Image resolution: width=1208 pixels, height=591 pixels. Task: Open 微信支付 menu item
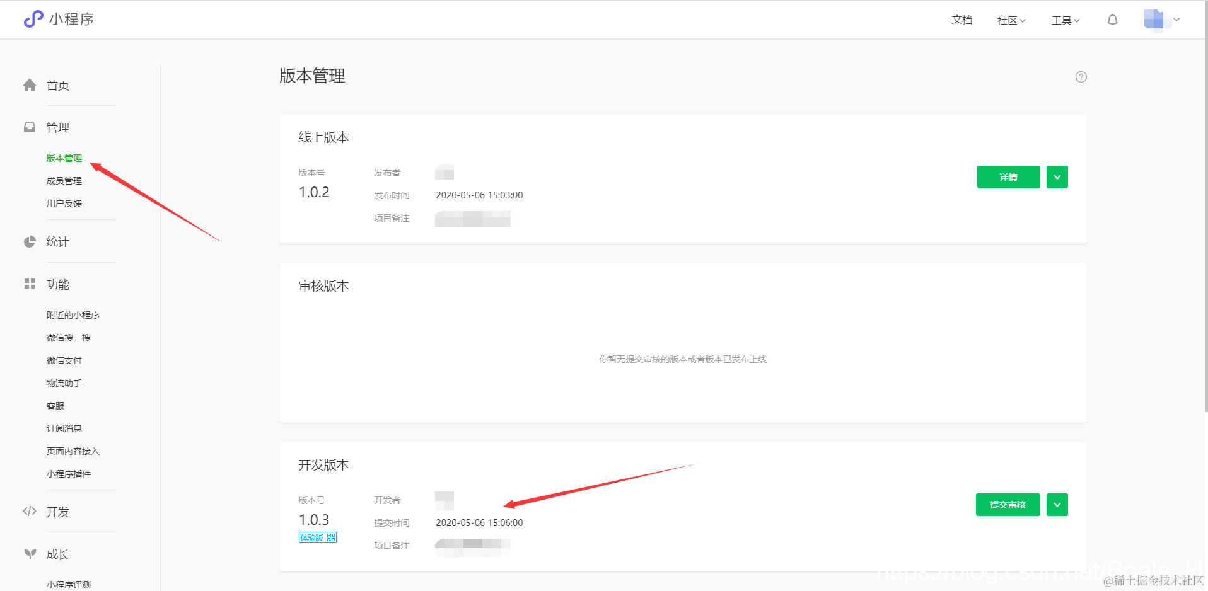[x=64, y=360]
